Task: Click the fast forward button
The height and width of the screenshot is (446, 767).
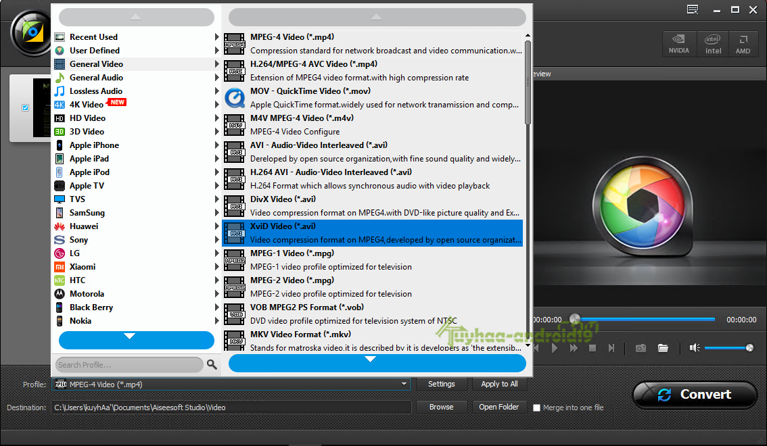Action: click(x=574, y=348)
